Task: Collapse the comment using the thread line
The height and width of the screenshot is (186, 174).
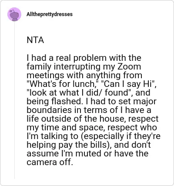Action: point(14,100)
